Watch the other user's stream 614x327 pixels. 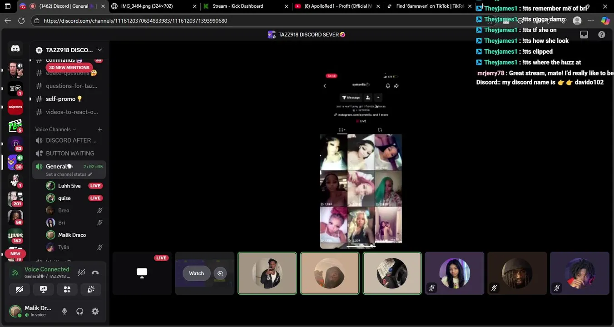click(x=196, y=273)
